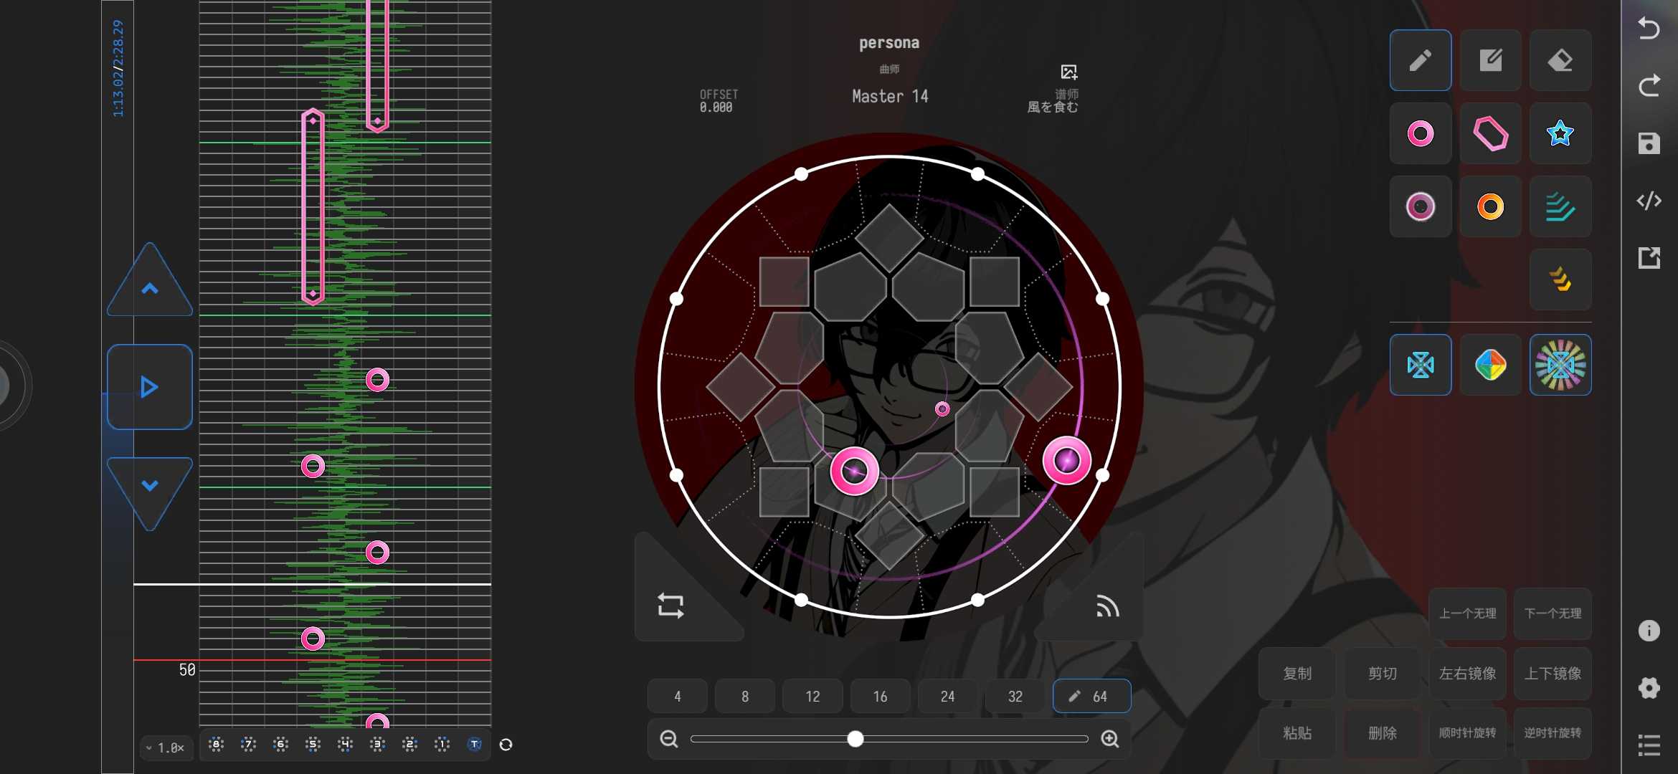1678x774 pixels.
Task: Click the refresh icon beside lane buttons
Action: 506,745
